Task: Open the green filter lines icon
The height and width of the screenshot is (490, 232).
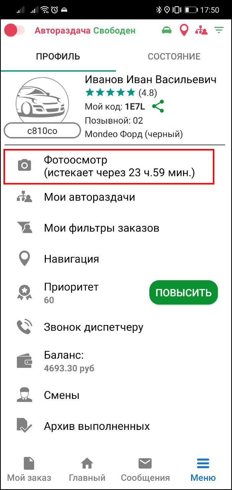Action: tap(219, 30)
